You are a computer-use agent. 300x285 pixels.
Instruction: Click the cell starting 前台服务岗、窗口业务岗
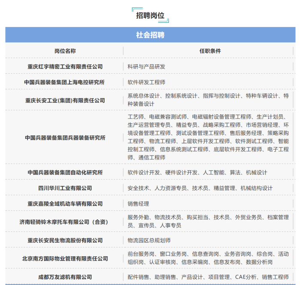tap(208, 258)
